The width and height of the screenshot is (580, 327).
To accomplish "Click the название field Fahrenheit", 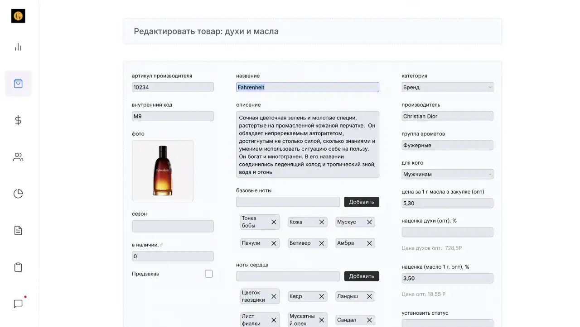I will (308, 87).
